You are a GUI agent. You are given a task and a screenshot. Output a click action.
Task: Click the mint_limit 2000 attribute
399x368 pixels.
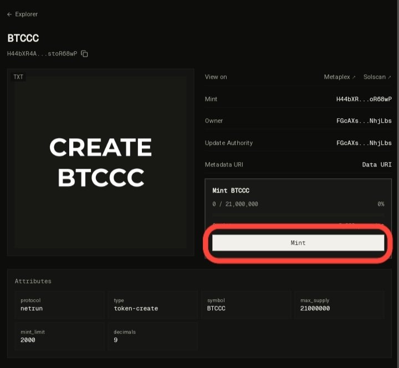pos(59,336)
